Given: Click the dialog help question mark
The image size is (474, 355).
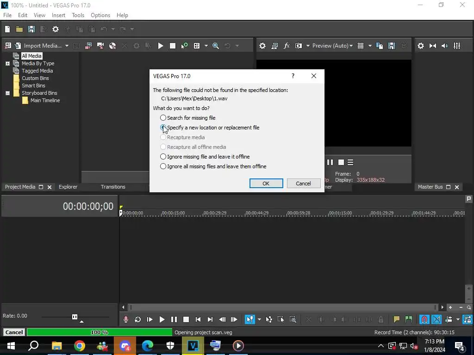Looking at the screenshot, I should coord(293,76).
